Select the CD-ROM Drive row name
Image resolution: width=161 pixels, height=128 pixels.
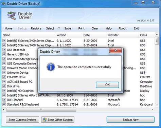(16, 77)
